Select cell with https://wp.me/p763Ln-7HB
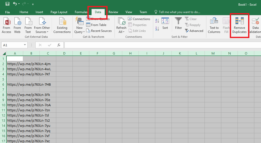261x143 pixels. pyautogui.click(x=15, y=84)
